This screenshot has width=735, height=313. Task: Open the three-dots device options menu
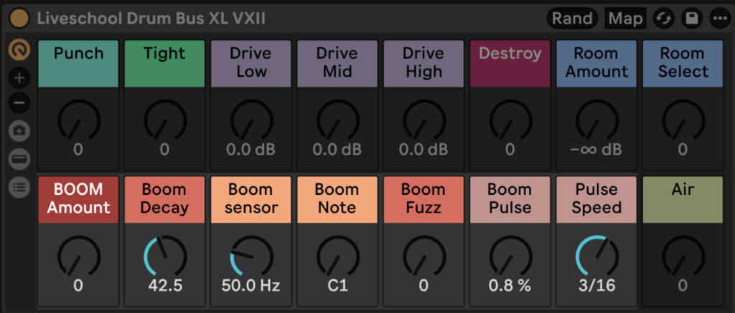tap(721, 19)
